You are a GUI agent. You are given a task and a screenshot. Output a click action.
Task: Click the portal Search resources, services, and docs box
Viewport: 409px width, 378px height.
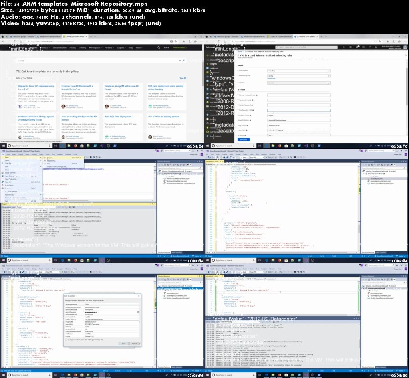306,47
